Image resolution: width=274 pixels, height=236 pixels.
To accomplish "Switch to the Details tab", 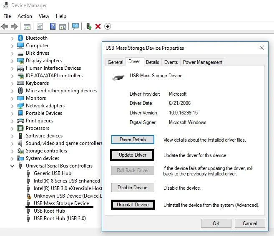I will (153, 62).
